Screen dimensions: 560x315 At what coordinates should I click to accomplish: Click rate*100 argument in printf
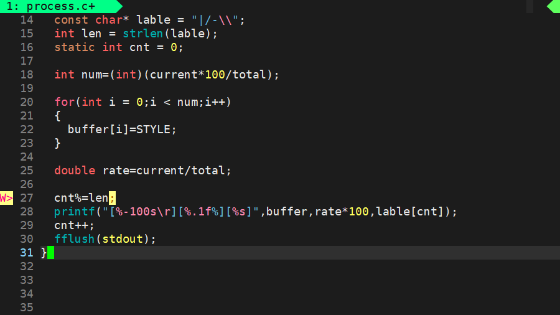tap(342, 212)
